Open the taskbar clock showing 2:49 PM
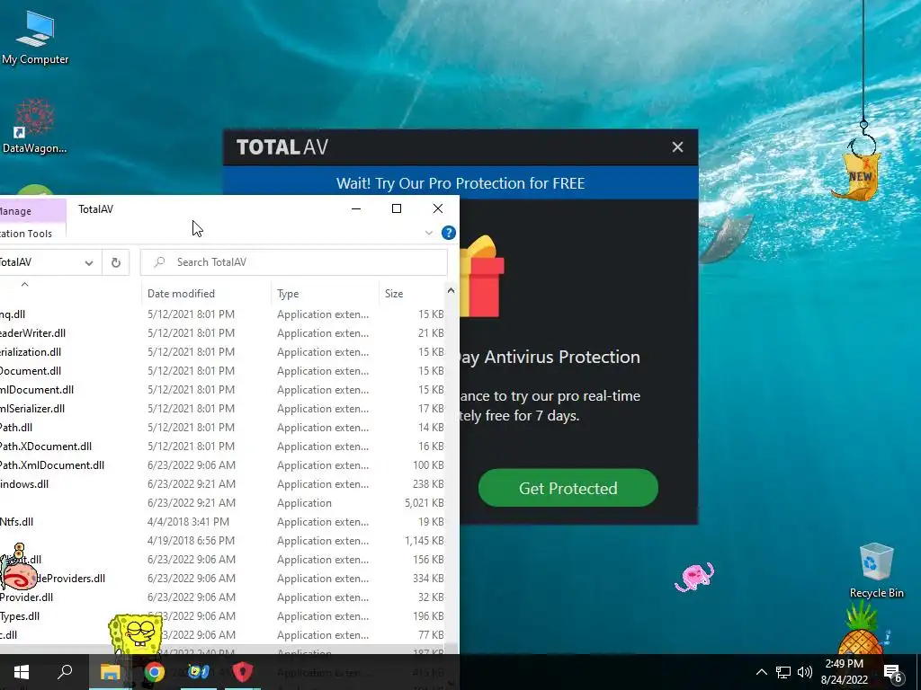The height and width of the screenshot is (690, 921). [x=844, y=672]
